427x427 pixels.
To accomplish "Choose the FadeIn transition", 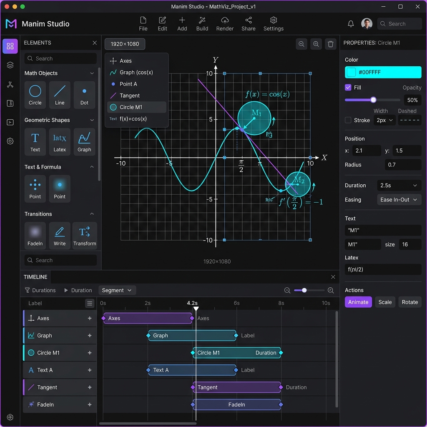I will pyautogui.click(x=35, y=236).
